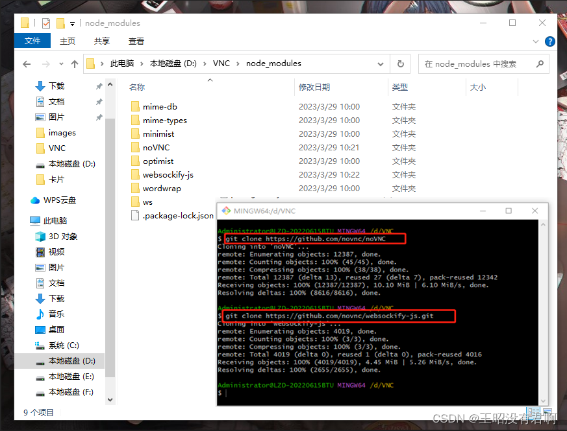Click the new folder quick access icon
The image size is (567, 431).
(60, 23)
